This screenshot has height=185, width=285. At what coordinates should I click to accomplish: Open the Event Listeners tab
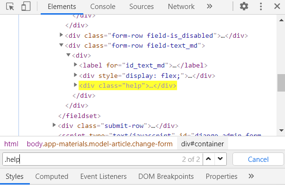click(x=103, y=177)
